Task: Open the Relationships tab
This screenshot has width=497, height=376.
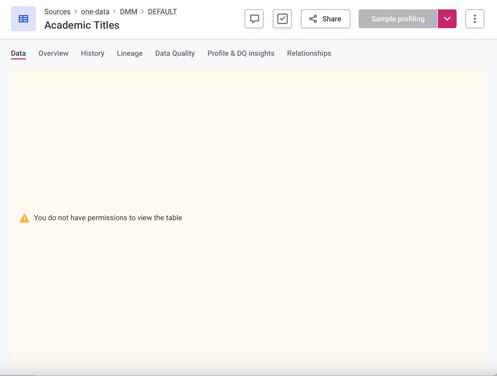Action: pyautogui.click(x=309, y=53)
